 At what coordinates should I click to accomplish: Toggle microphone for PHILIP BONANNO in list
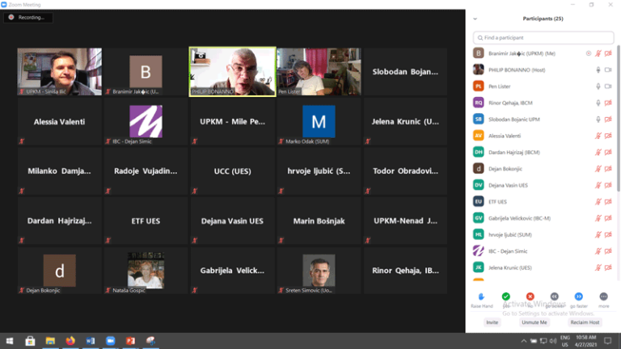click(x=598, y=70)
